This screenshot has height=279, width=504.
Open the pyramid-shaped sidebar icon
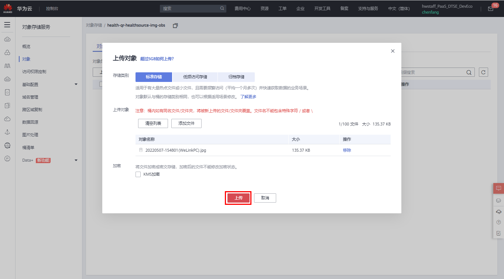7,132
